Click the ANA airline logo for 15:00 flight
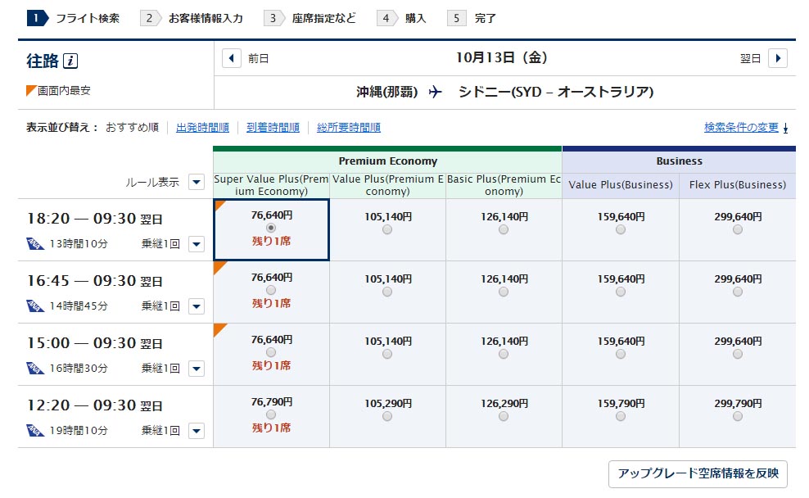This screenshot has width=809, height=498. 35,368
